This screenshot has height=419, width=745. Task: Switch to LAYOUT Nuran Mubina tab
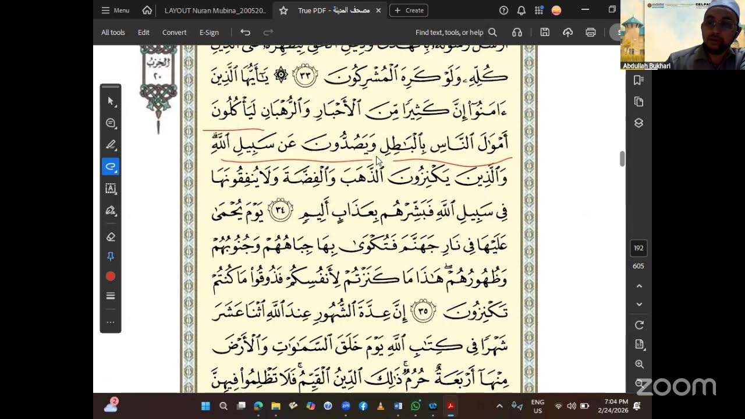215,10
